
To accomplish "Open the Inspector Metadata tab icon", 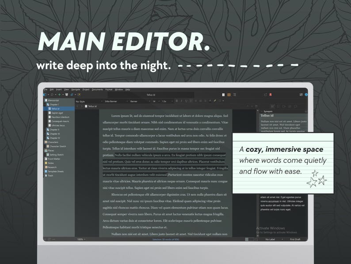I will pyautogui.click(x=284, y=106).
